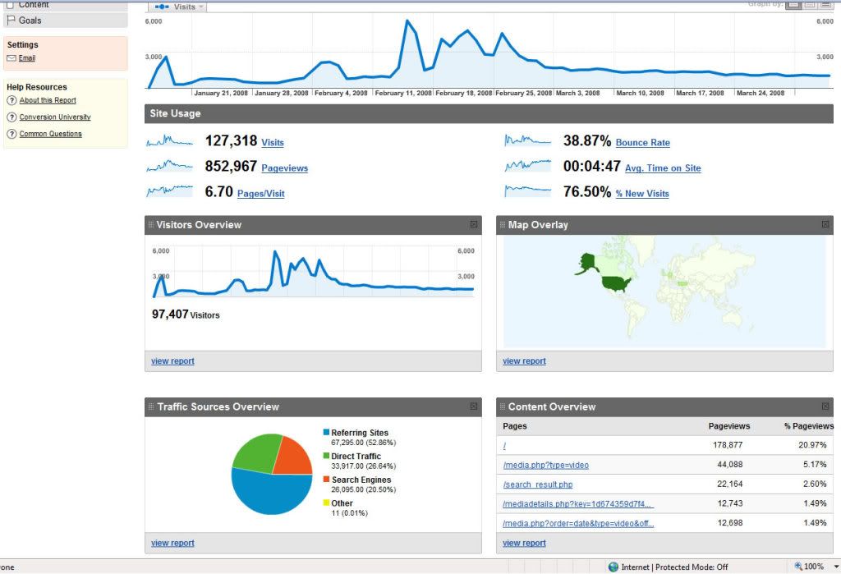
Task: Open the Goals section in sidebar
Action: 30,20
